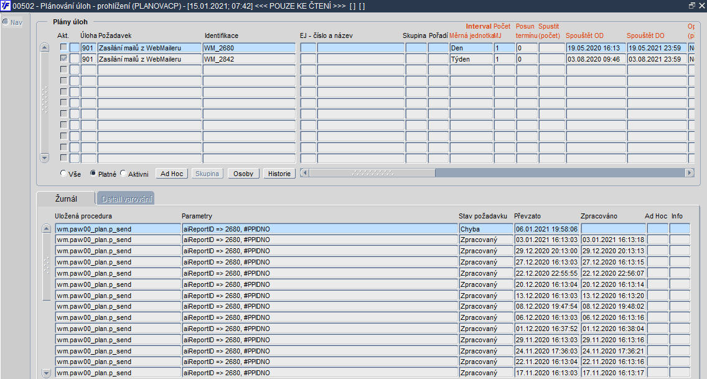Click the down arrow of the Žurnál scrollbar
The width and height of the screenshot is (707, 379).
[x=46, y=373]
